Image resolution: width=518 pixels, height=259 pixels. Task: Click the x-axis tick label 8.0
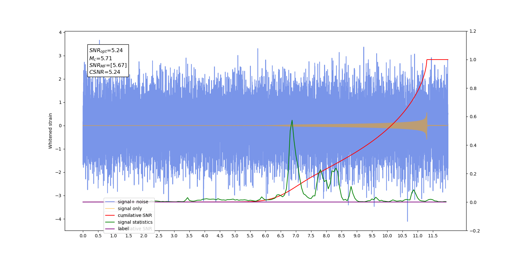326,236
